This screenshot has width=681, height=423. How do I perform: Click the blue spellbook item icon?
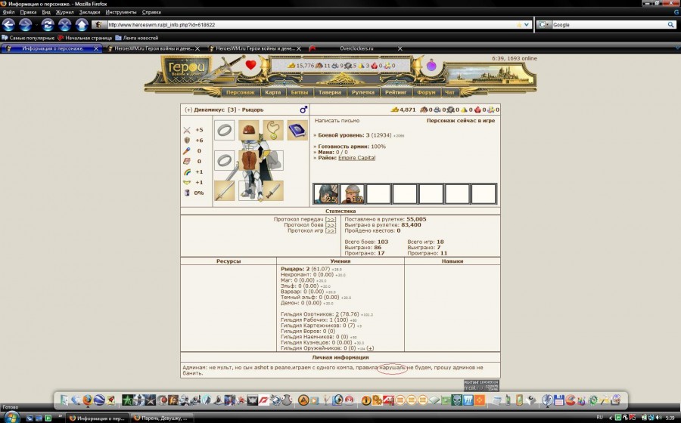297,130
